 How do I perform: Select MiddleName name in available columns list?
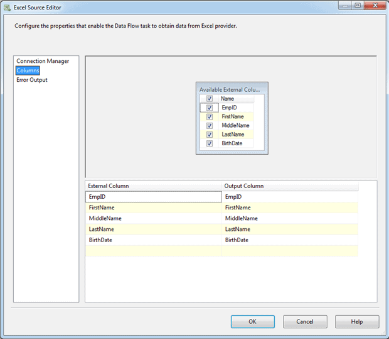[x=236, y=126]
